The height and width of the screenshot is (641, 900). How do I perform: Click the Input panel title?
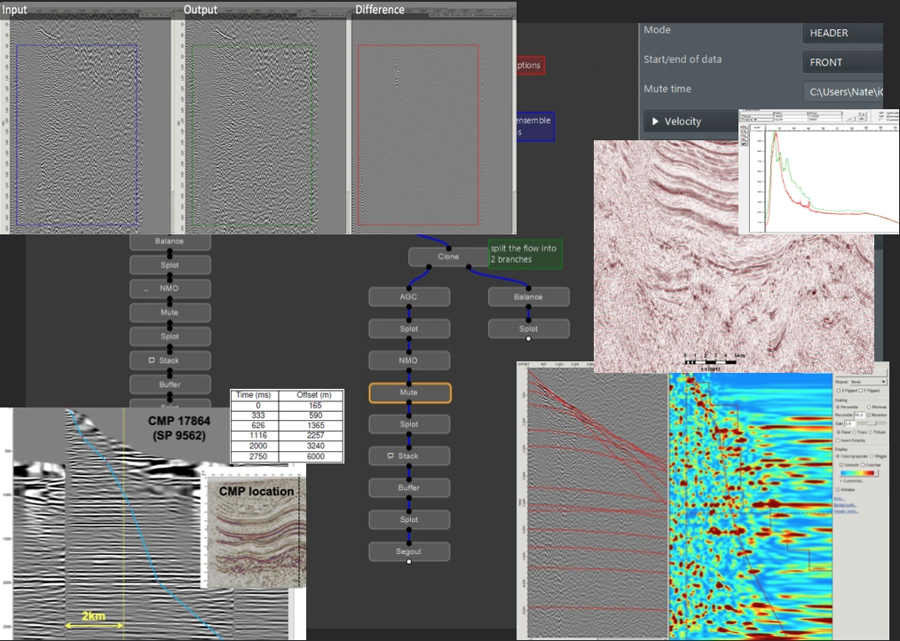tap(14, 10)
